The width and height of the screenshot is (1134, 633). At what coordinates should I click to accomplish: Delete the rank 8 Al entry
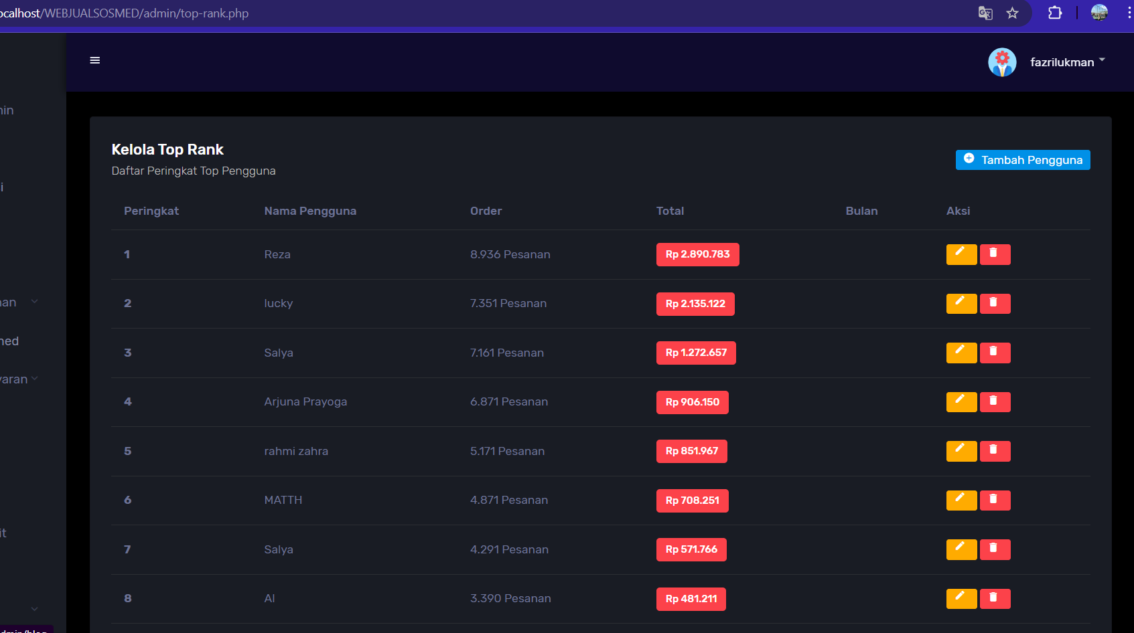click(x=995, y=599)
